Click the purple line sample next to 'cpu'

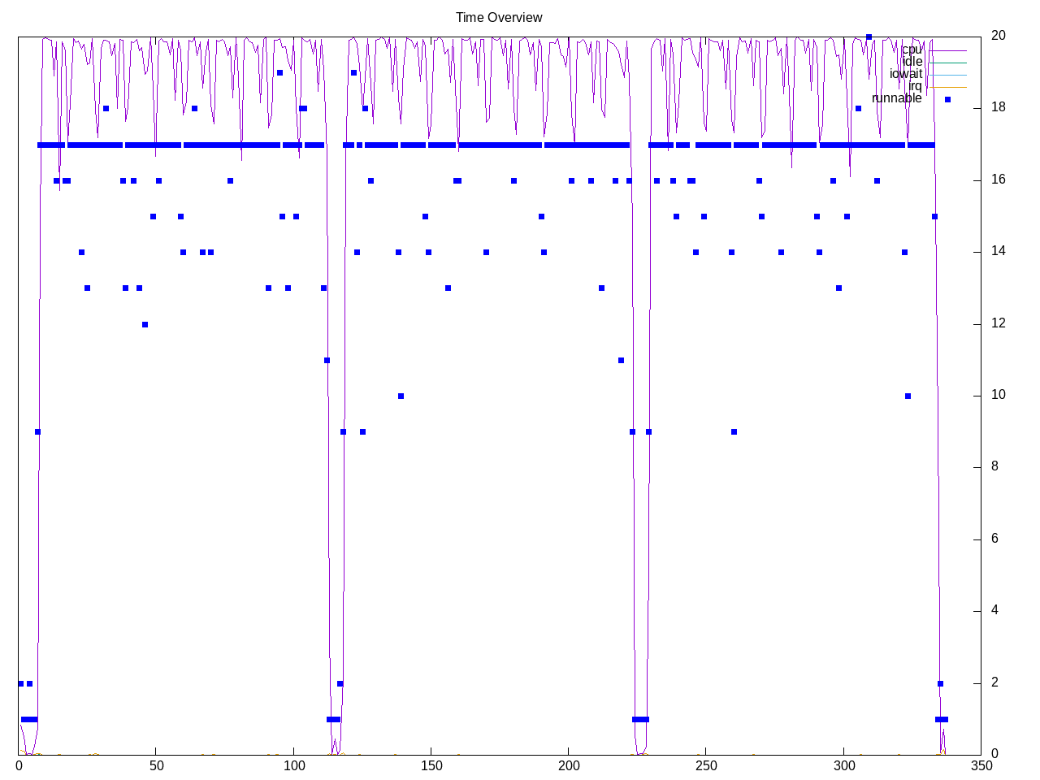tap(947, 50)
